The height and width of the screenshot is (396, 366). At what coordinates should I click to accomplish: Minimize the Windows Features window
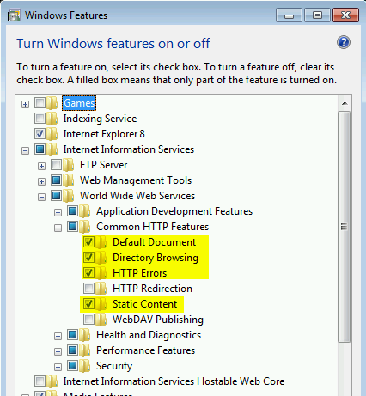289,15
